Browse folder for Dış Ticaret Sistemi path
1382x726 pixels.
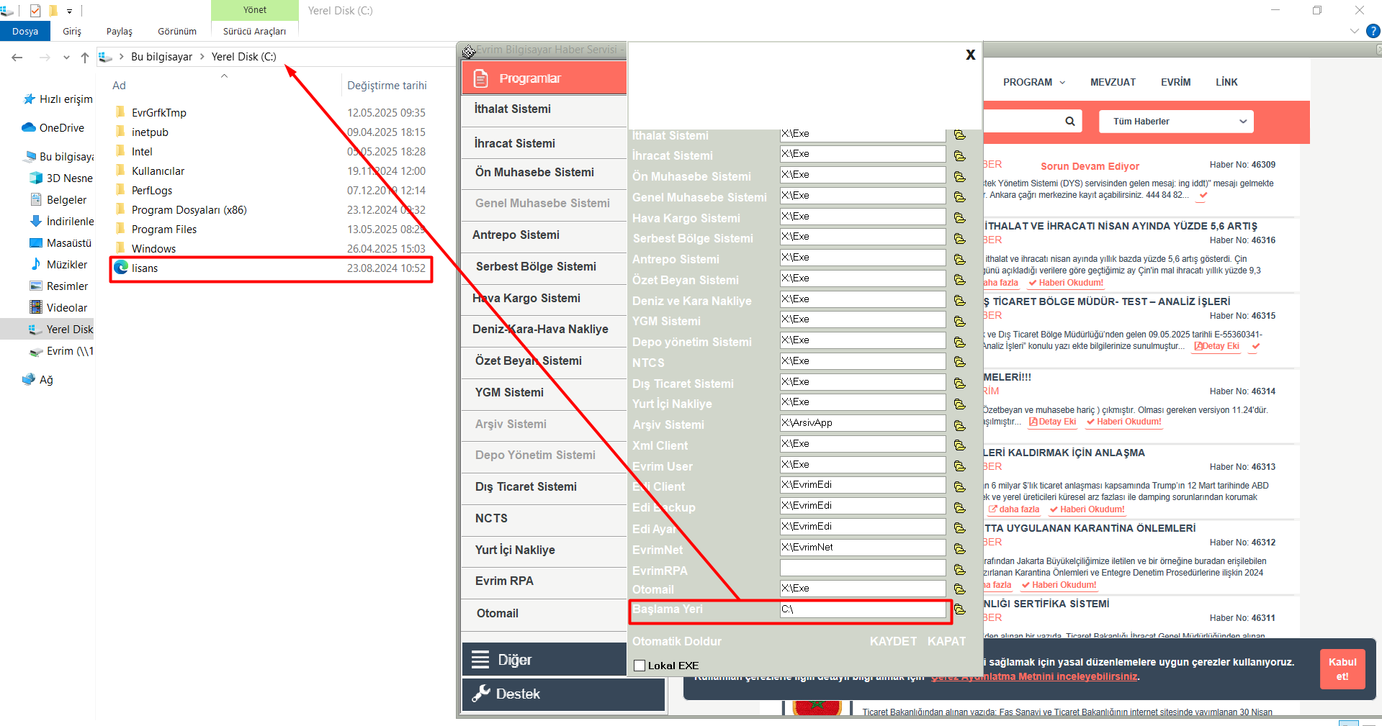tap(959, 384)
